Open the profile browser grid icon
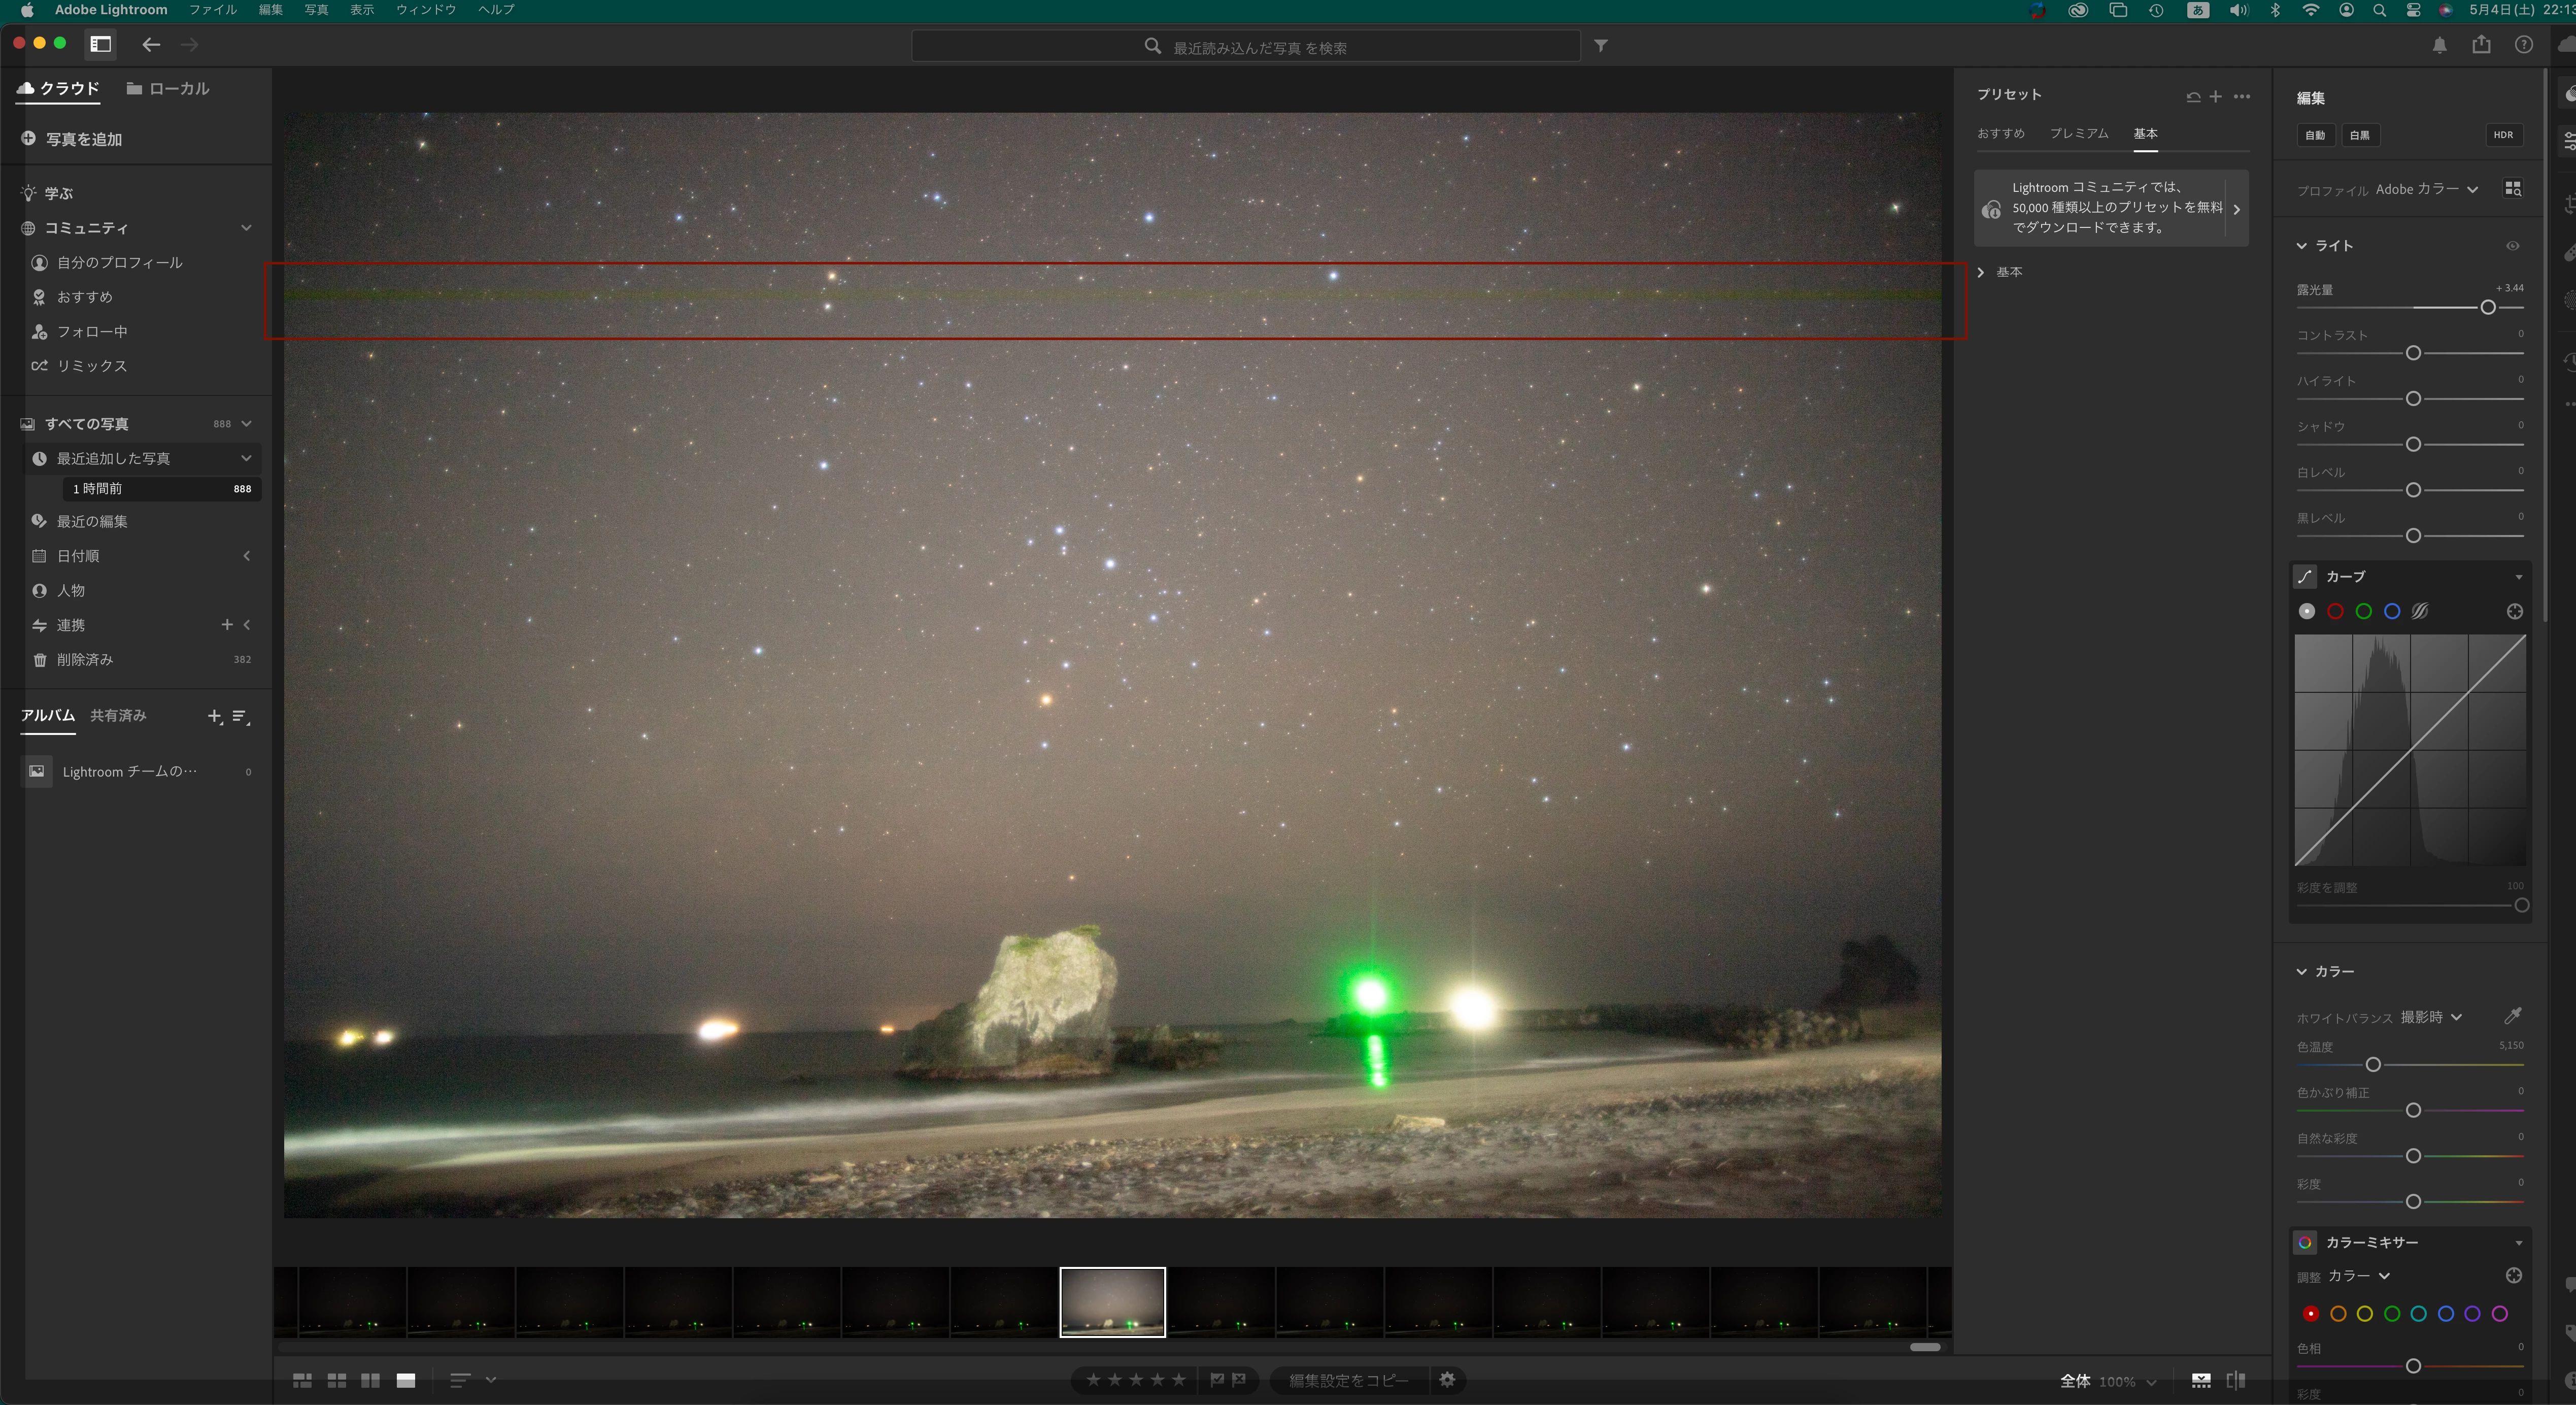 click(2512, 189)
